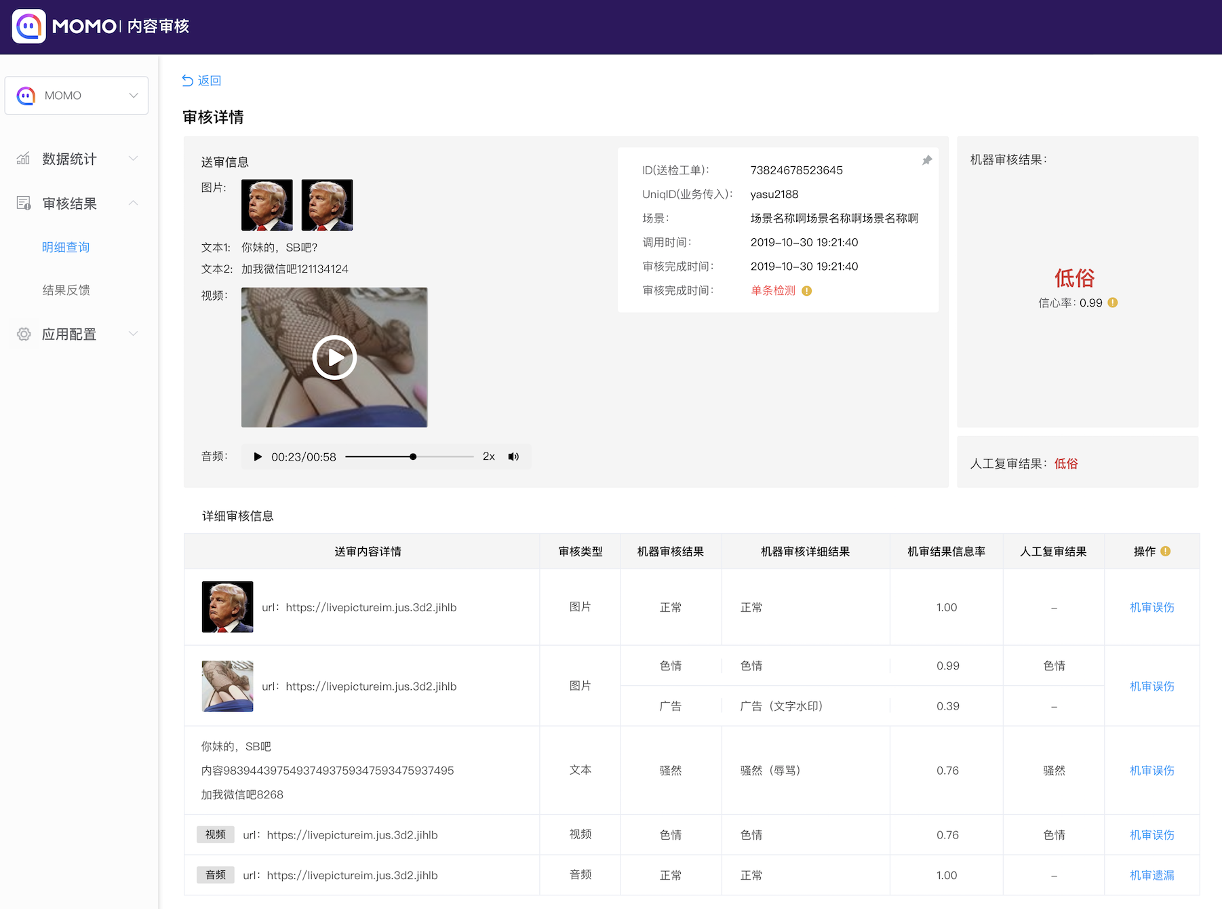The width and height of the screenshot is (1222, 909).
Task: Click info icon next to 单条检测
Action: pos(807,291)
